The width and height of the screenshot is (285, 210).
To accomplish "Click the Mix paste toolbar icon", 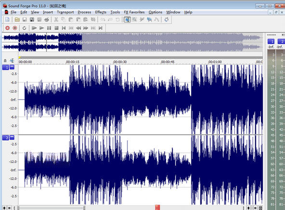I will [78, 19].
